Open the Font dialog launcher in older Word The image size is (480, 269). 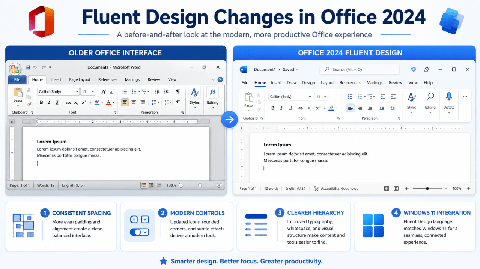[x=114, y=112]
